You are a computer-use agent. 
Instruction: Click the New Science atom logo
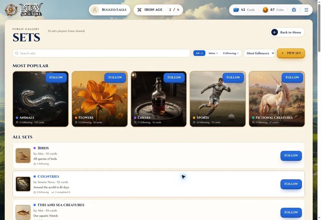(x=11, y=10)
